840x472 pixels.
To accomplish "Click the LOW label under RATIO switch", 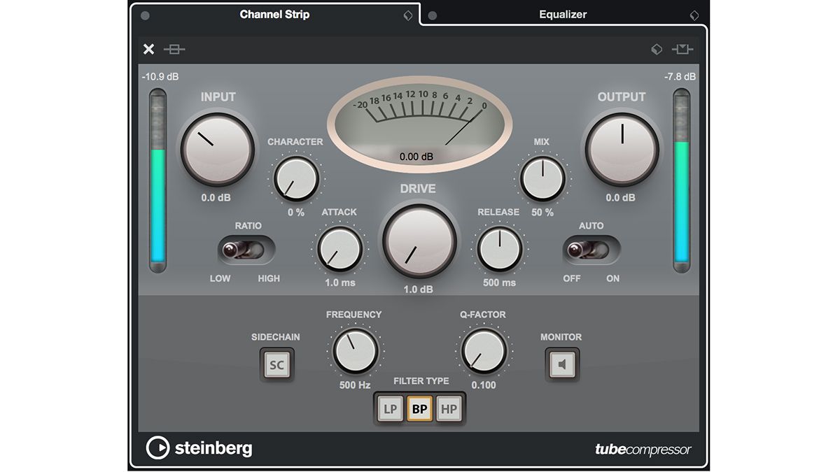I will point(220,278).
